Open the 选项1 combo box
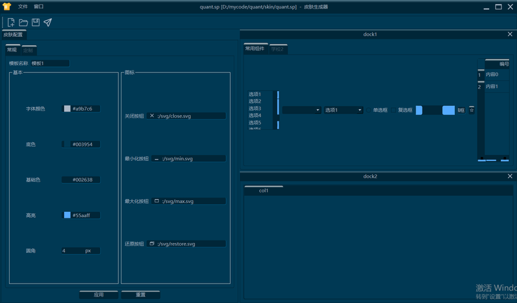 click(x=343, y=110)
